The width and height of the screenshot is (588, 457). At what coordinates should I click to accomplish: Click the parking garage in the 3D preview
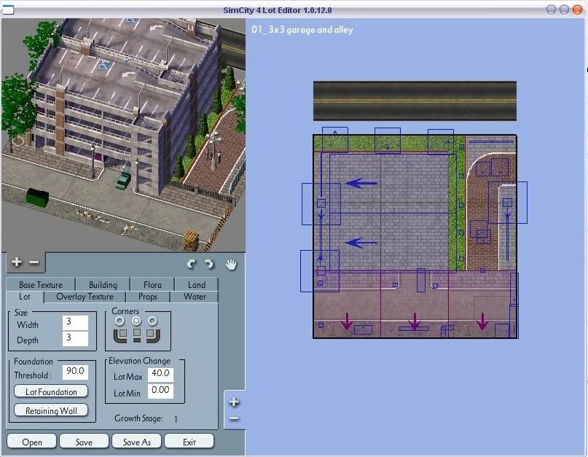[124, 101]
